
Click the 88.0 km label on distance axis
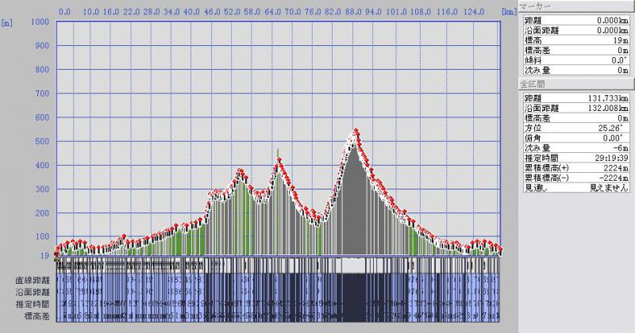point(353,12)
